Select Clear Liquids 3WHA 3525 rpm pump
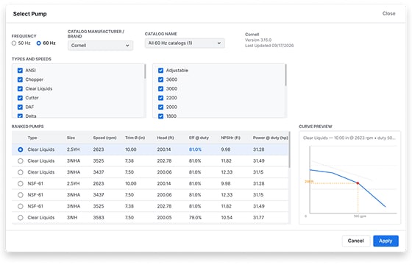This screenshot has height=265, width=412. tap(21, 161)
